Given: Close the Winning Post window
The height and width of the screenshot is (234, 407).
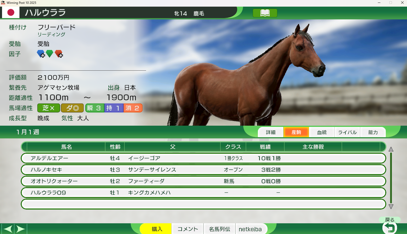Looking at the screenshot, I should [402, 3].
